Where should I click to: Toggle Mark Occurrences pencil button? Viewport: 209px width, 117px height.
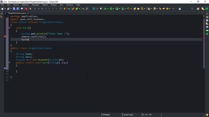pyautogui.click(x=87, y=9)
